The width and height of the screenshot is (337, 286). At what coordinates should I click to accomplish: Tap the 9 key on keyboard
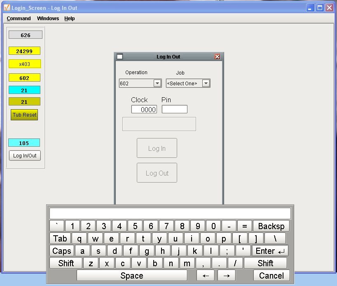tap(198, 226)
